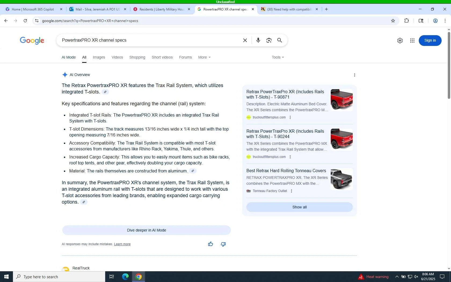The height and width of the screenshot is (282, 451).
Task: Select the Short videos tab
Action: [x=162, y=57]
